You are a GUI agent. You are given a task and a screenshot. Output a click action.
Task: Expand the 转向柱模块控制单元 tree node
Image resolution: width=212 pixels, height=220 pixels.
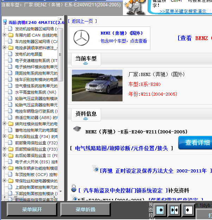(4, 124)
